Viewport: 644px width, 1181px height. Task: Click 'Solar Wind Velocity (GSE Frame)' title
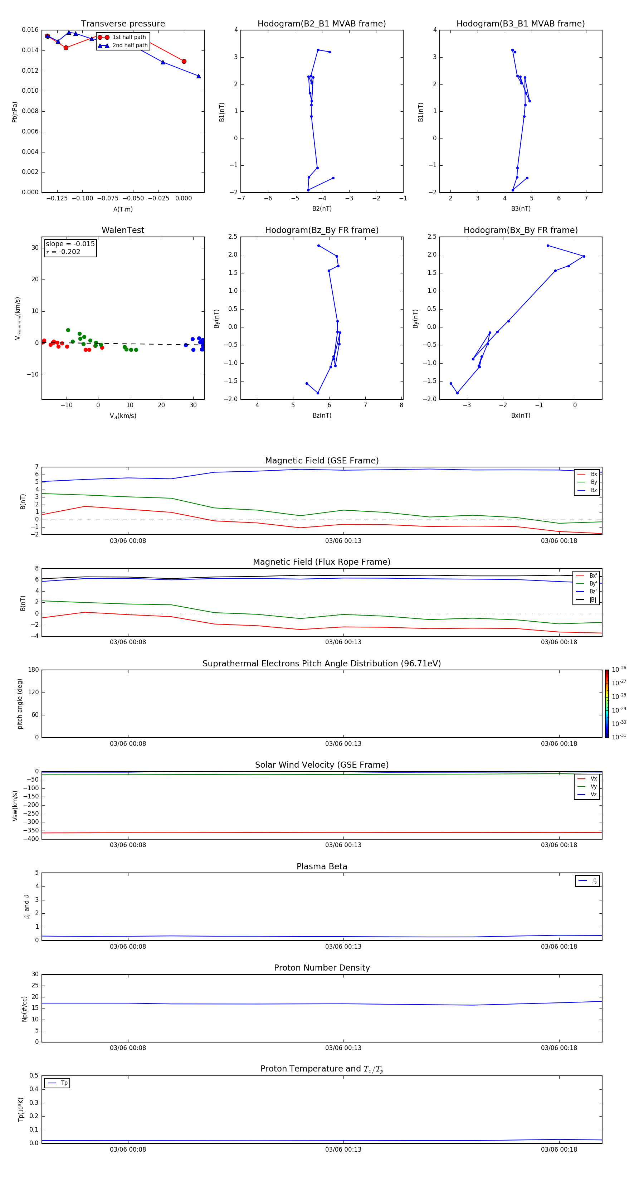pos(322,765)
